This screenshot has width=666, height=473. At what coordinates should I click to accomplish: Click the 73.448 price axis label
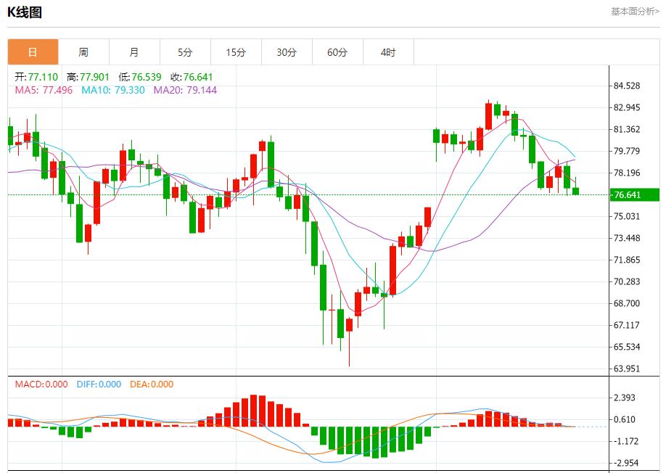(x=627, y=238)
